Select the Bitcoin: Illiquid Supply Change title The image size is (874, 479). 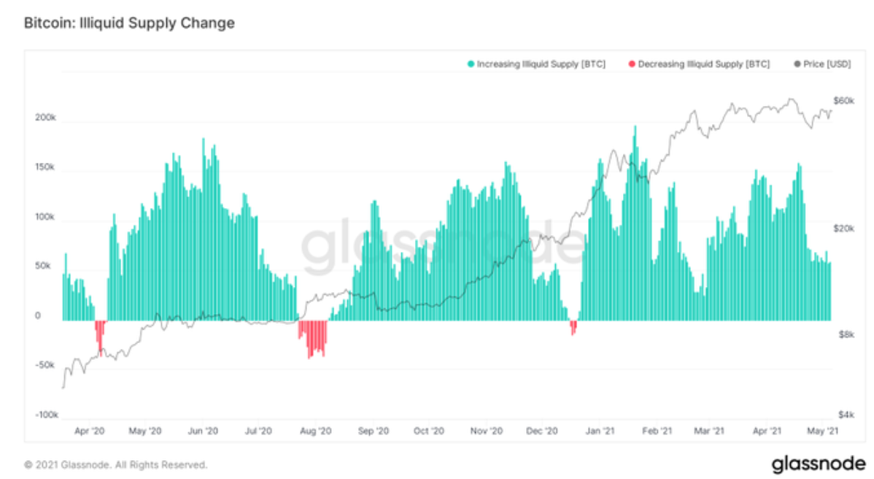[129, 23]
